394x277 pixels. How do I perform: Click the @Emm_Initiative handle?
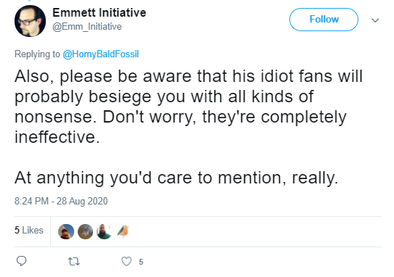click(87, 27)
